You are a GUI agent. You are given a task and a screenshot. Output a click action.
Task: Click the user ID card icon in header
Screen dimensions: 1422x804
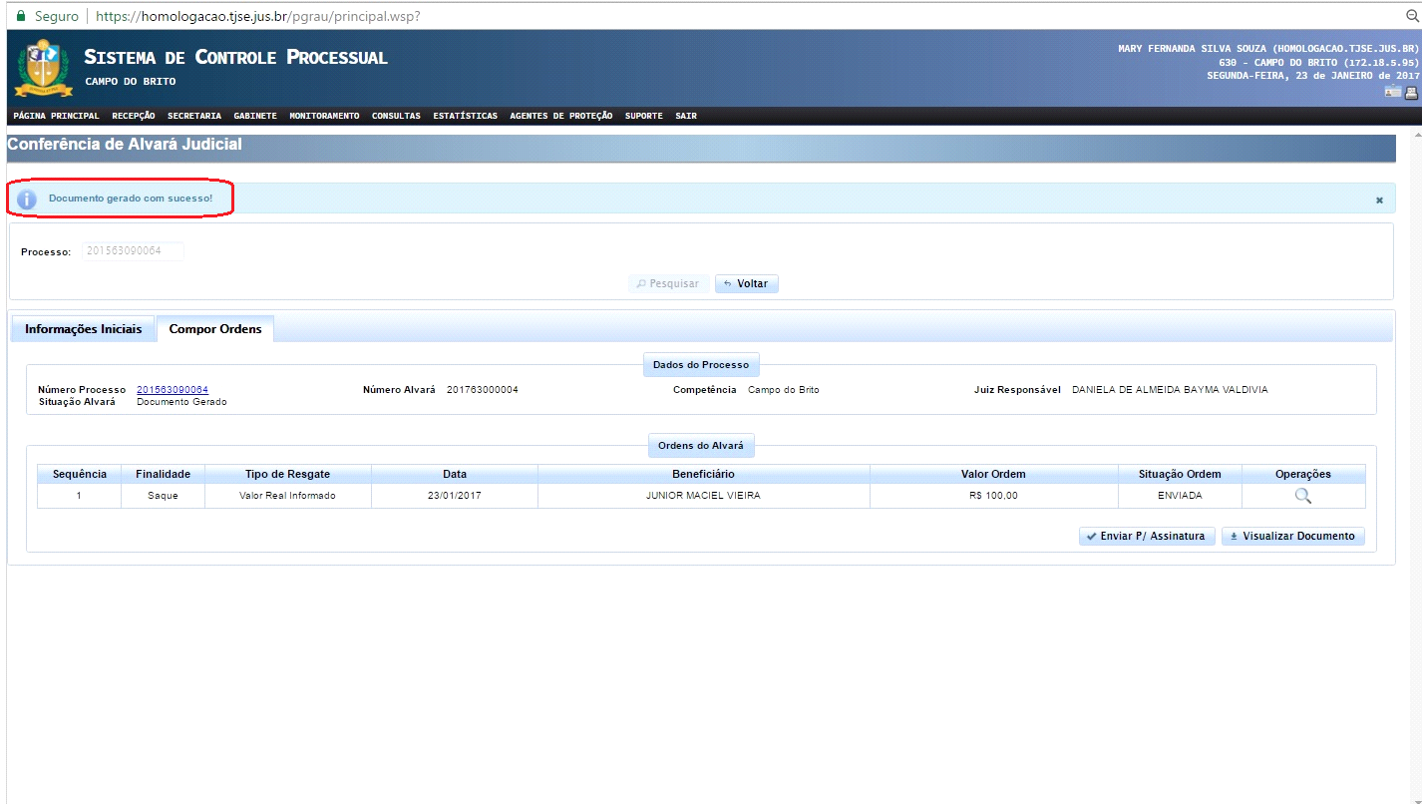click(1393, 93)
